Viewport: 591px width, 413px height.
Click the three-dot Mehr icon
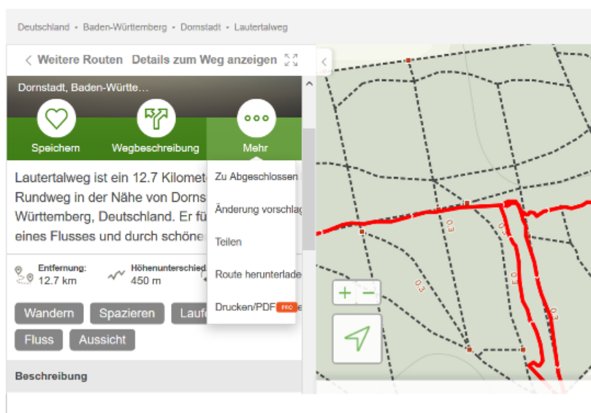(x=256, y=118)
